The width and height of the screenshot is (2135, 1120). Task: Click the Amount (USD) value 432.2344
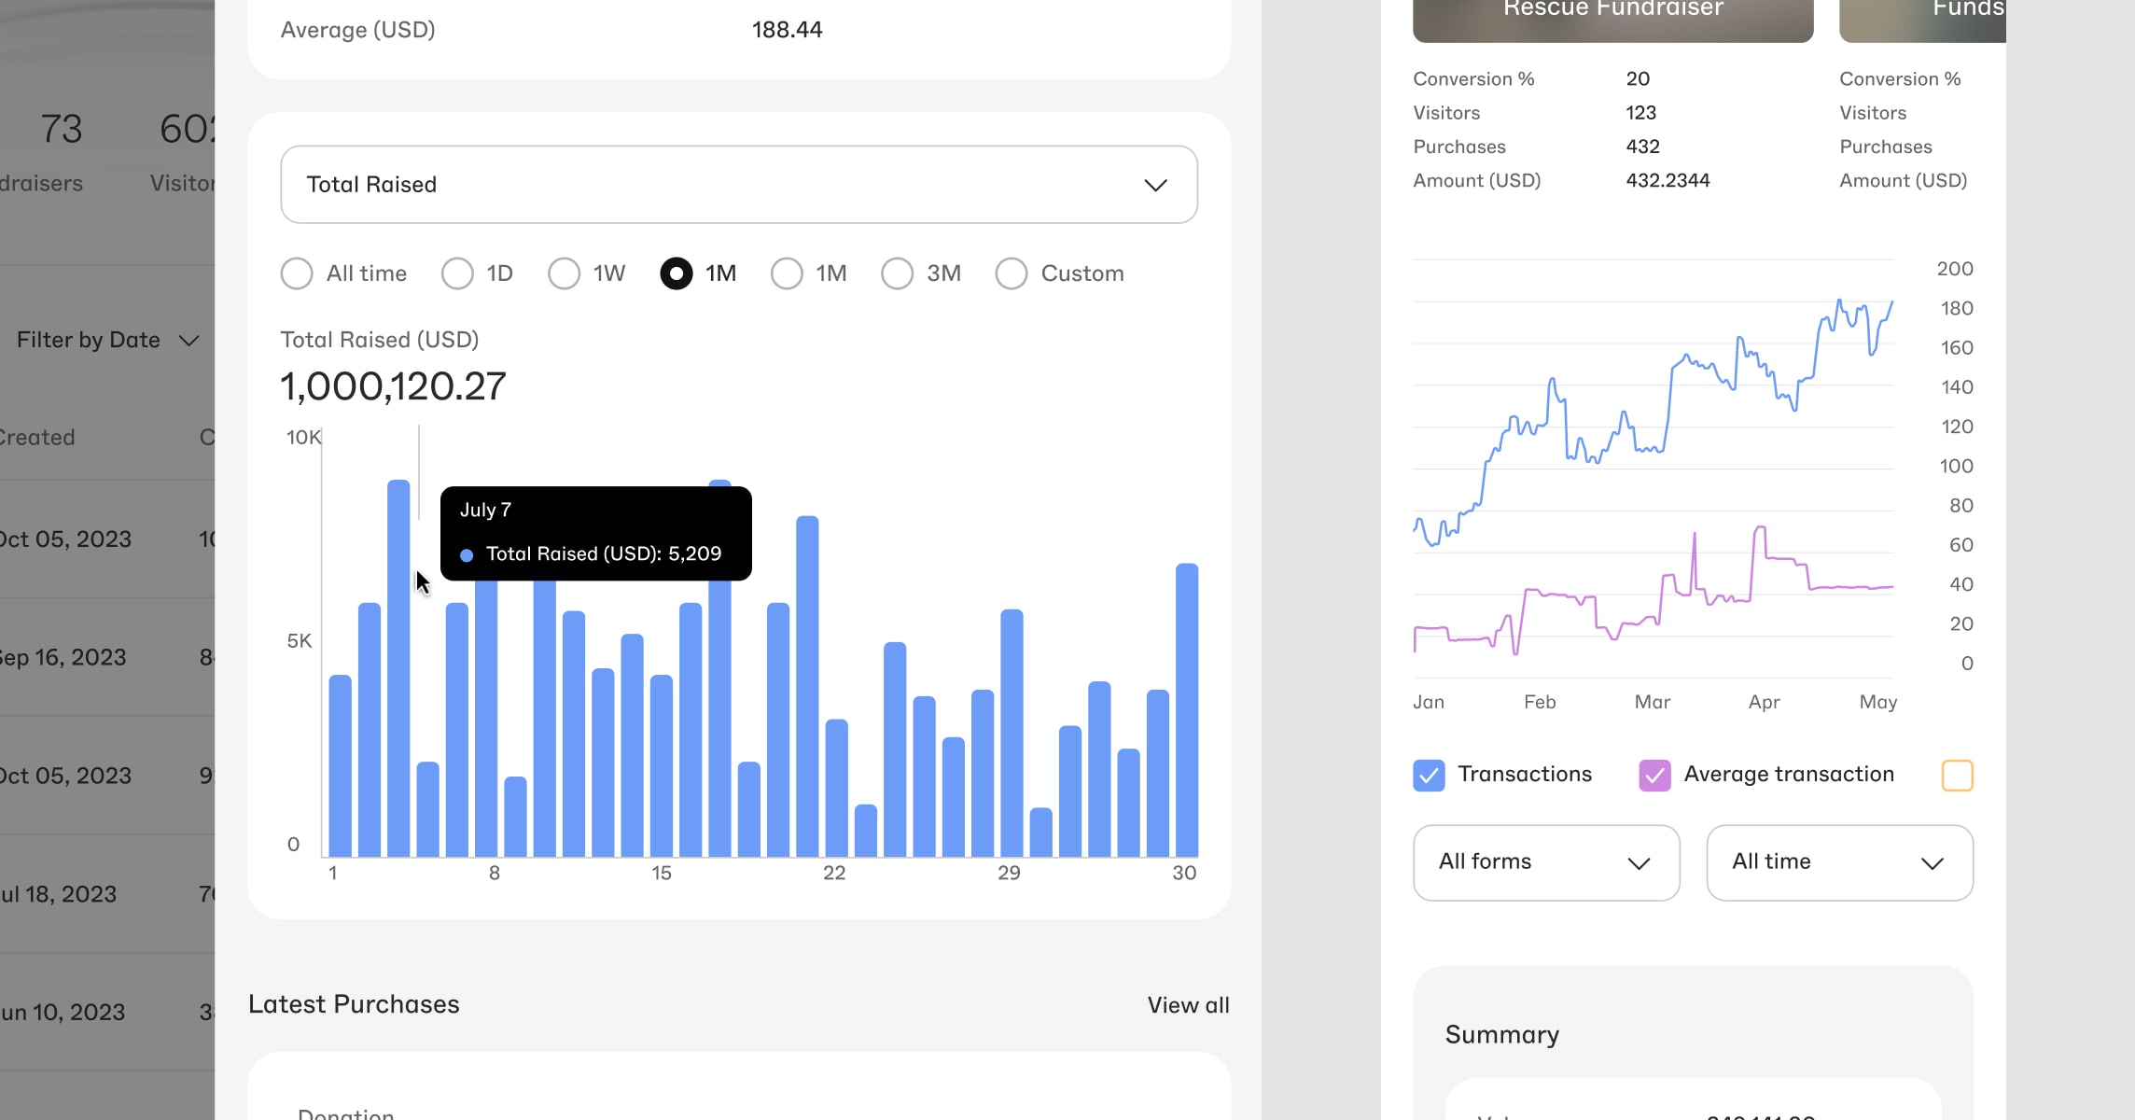[x=1668, y=180]
